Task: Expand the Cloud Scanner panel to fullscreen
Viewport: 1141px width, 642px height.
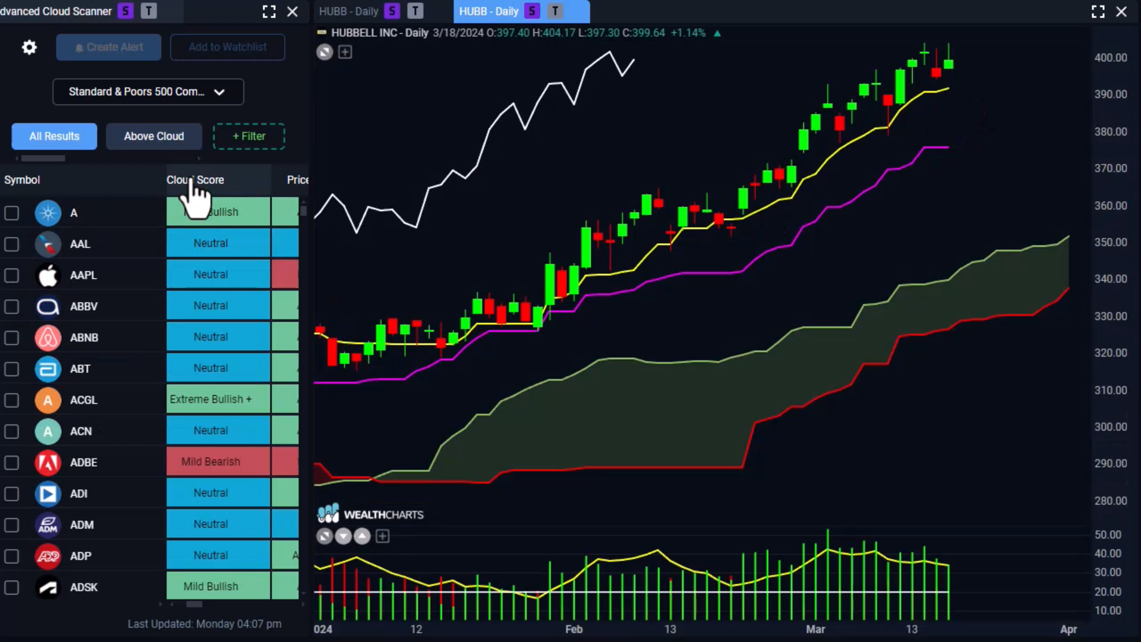Action: point(269,11)
